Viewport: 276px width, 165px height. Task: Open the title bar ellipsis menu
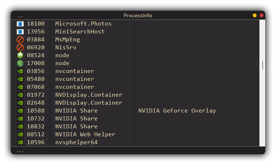click(20, 17)
